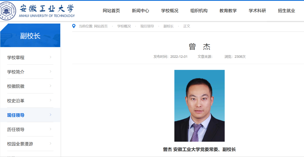
Task: Click the chevron next to 历任领导
Action: 50,129
